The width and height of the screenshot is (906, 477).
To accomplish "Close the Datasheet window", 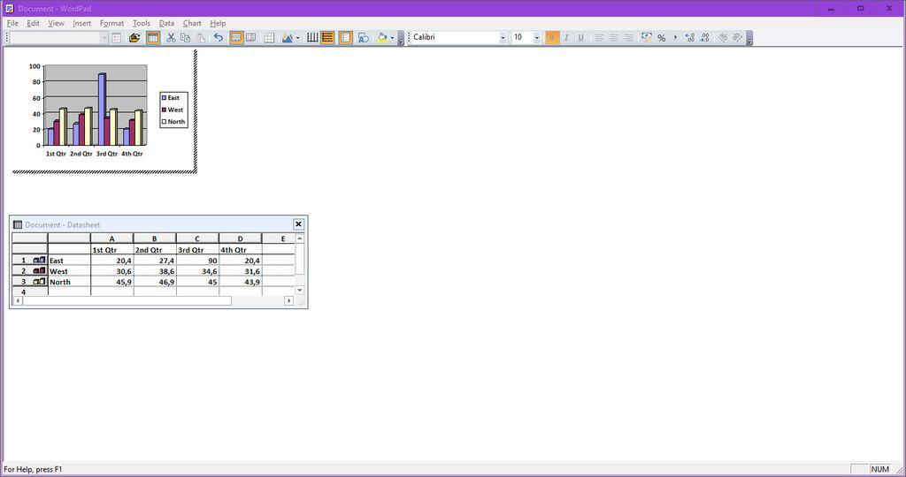I will pos(298,224).
